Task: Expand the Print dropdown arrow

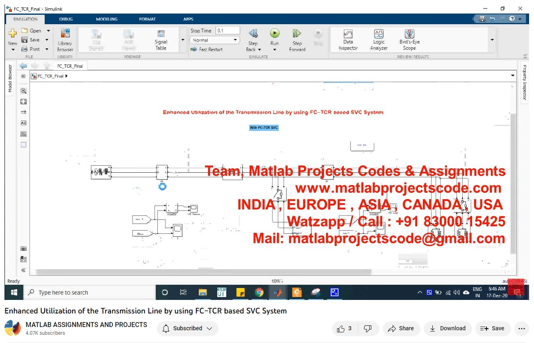Action: 47,49
